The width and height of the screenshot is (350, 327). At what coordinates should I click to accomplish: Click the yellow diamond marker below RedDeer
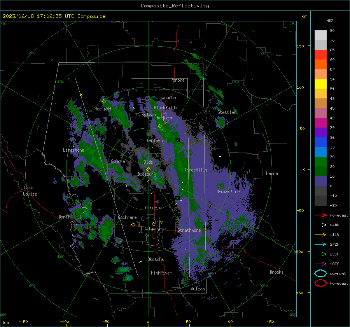tap(160, 126)
